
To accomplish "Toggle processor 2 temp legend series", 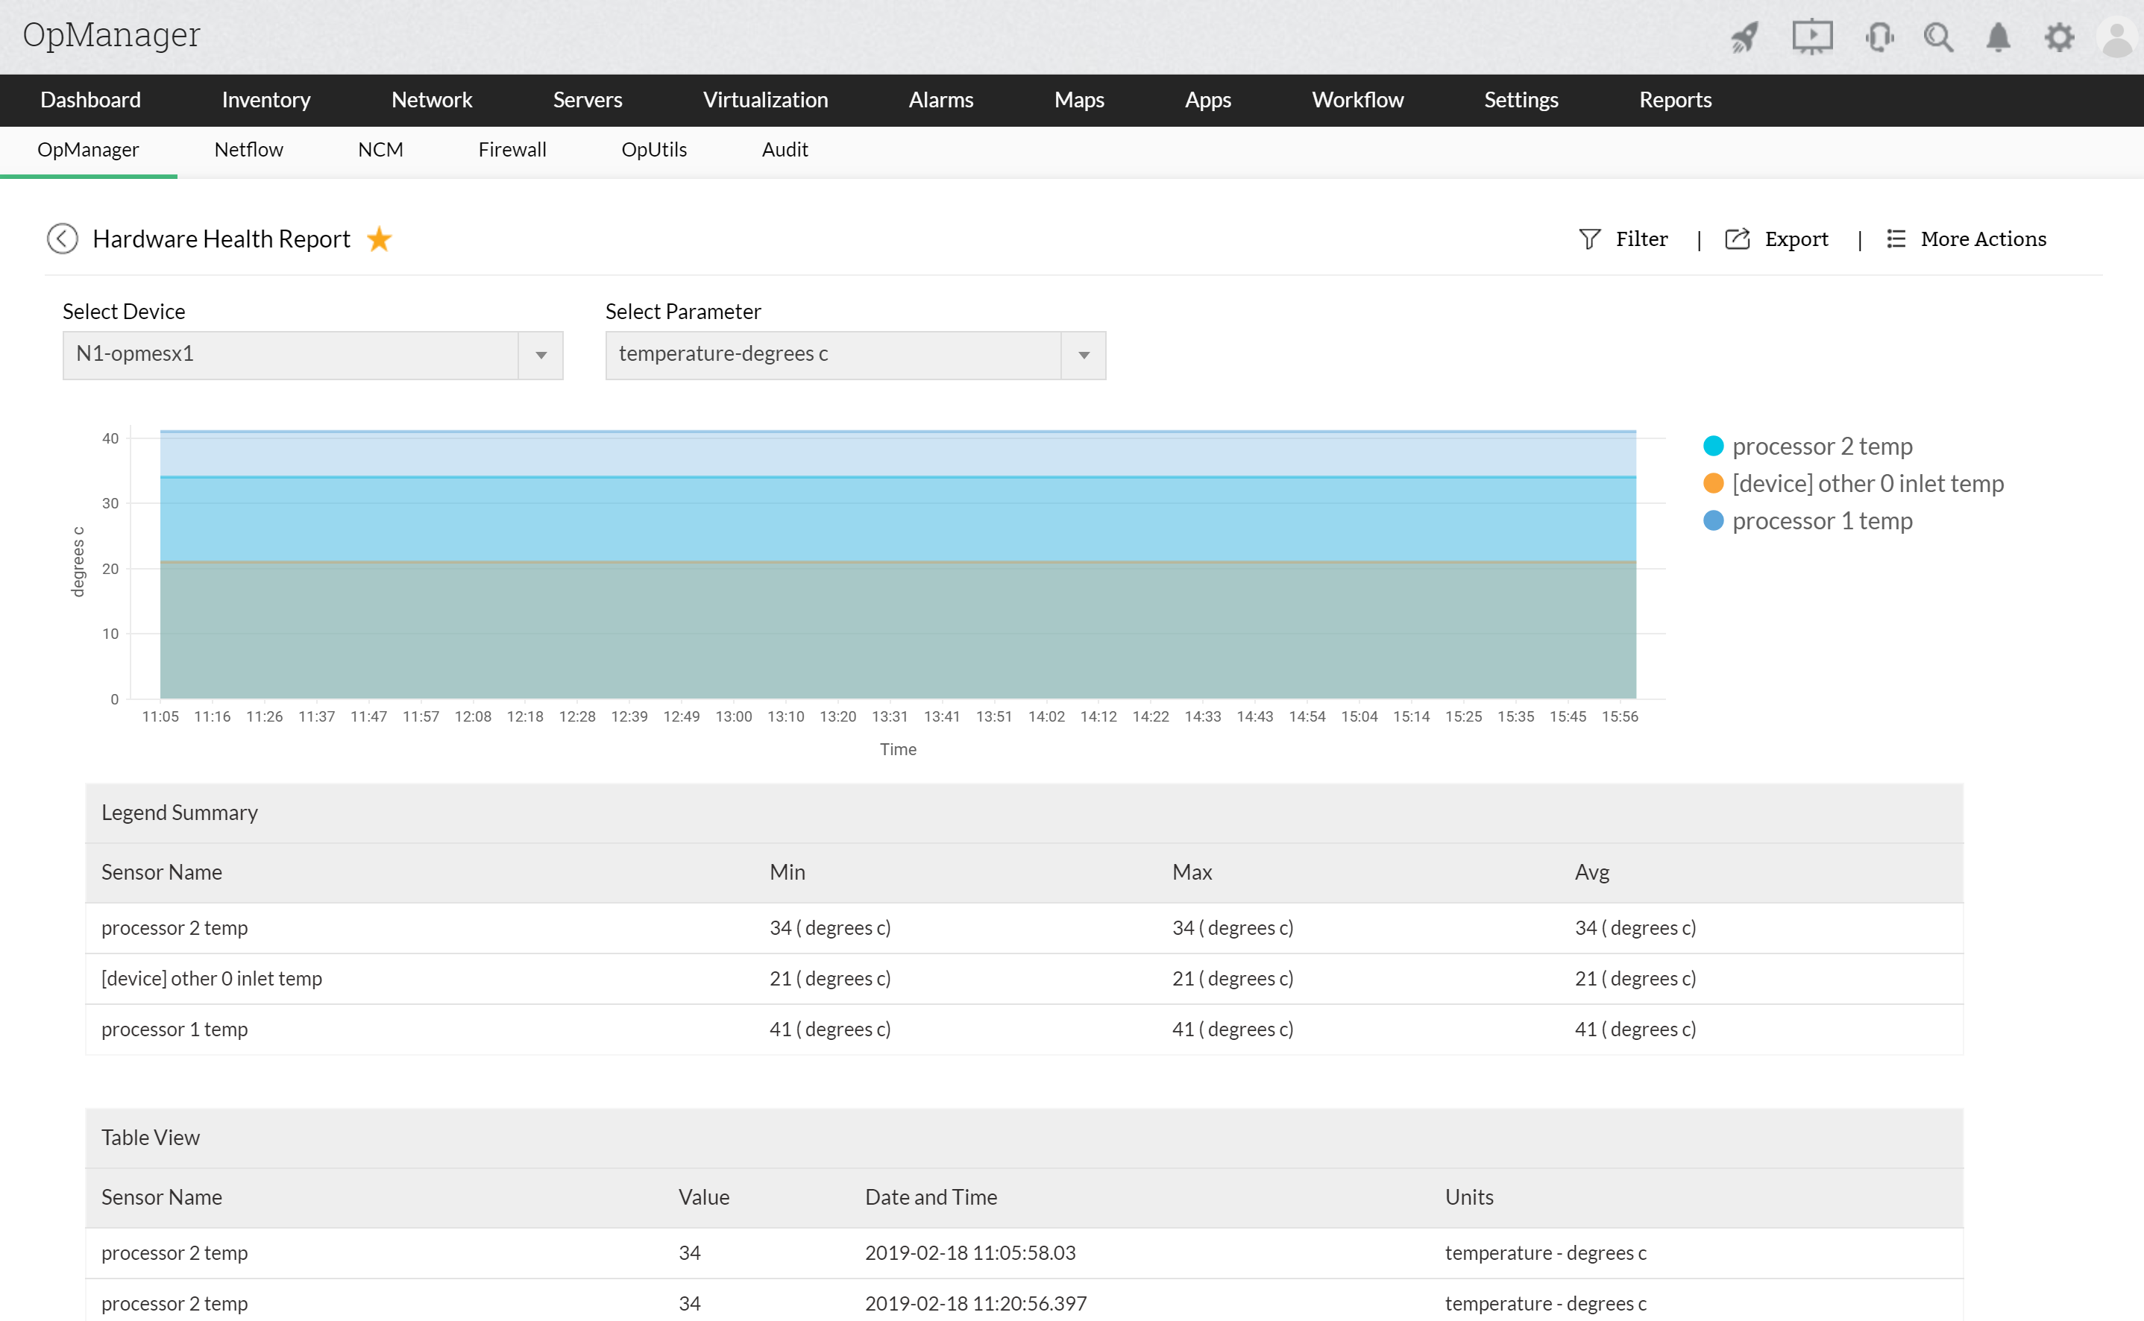I will pyautogui.click(x=1822, y=447).
